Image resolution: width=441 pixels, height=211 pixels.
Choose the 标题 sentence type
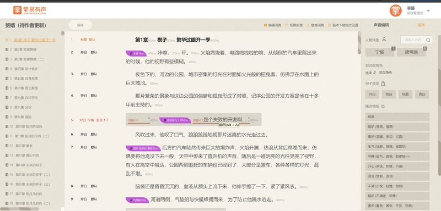coord(406,95)
